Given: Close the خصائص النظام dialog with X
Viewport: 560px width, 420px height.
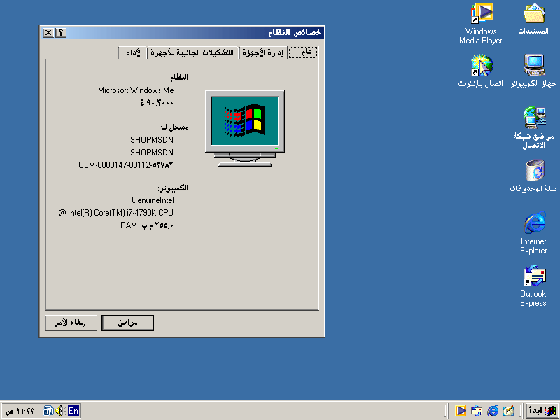Looking at the screenshot, I should tap(48, 33).
